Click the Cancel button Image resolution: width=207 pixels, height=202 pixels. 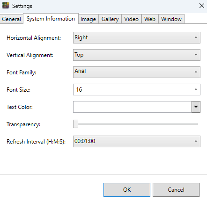point(176,190)
